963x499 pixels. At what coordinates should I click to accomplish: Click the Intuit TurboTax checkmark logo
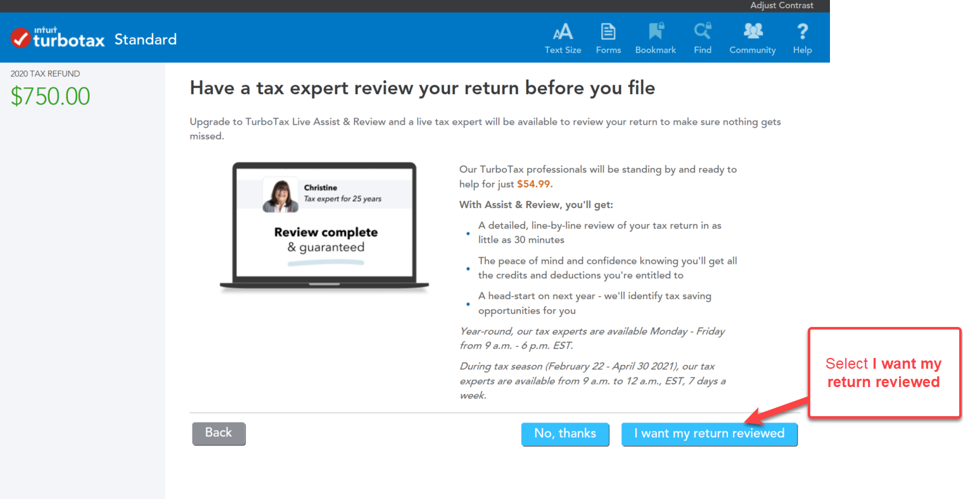click(x=58, y=39)
